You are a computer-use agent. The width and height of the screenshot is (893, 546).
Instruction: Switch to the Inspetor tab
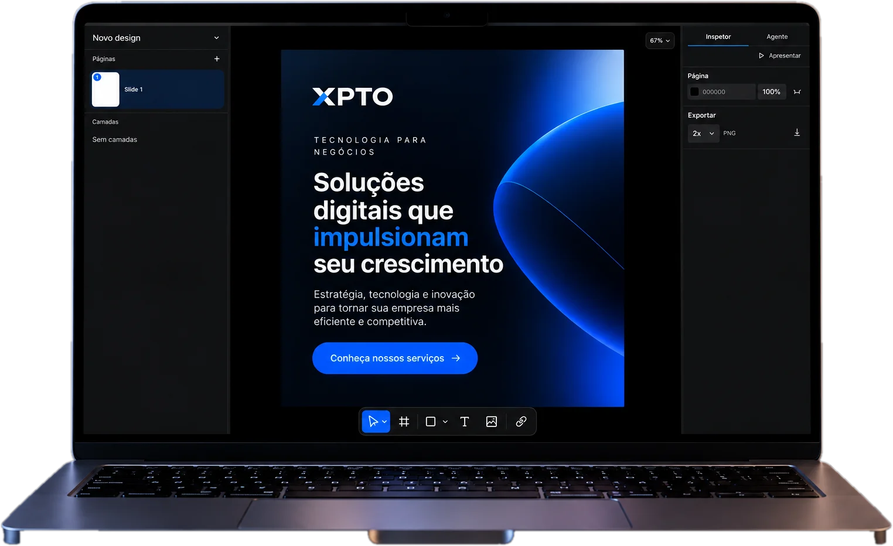(x=718, y=37)
